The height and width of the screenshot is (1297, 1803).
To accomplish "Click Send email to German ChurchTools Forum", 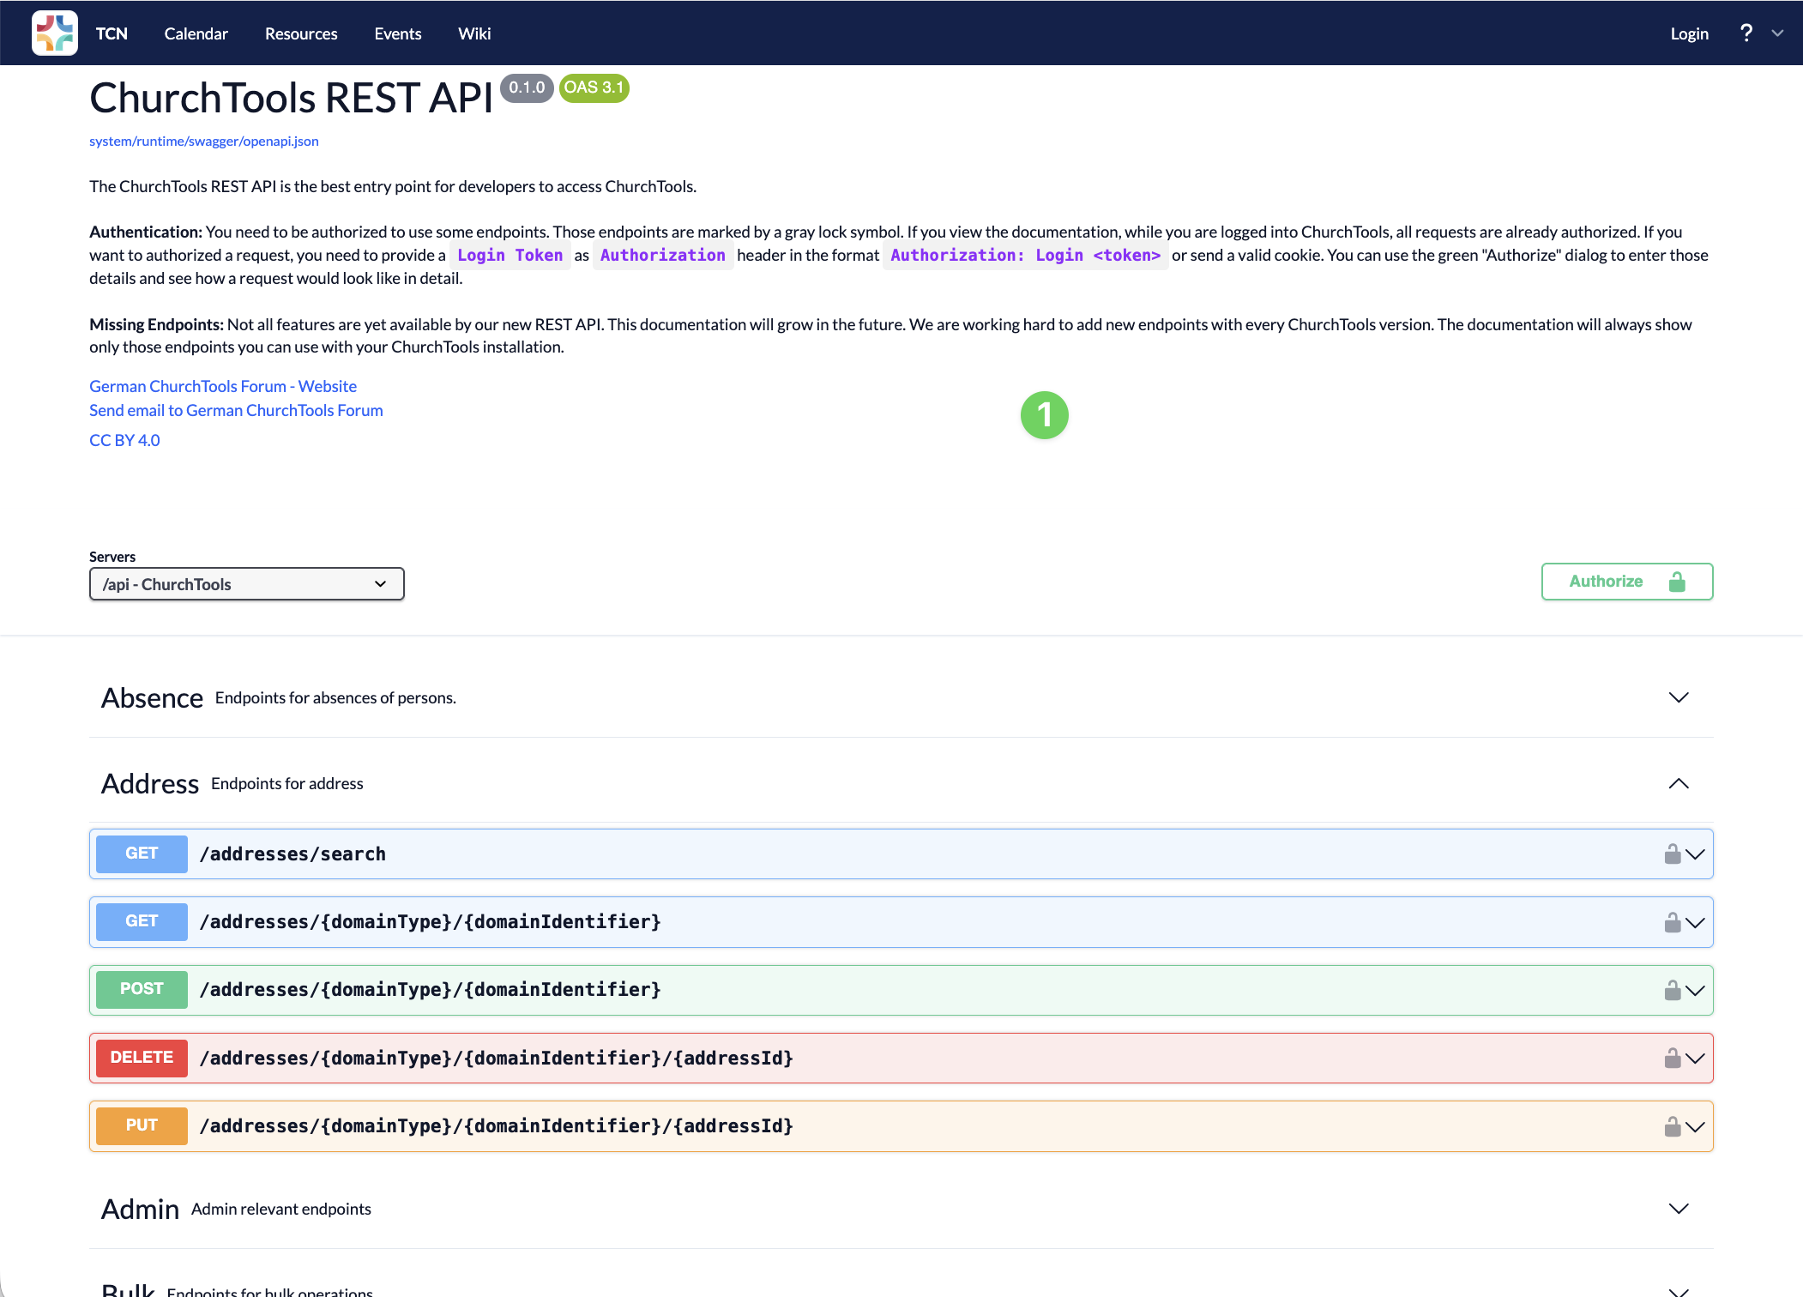I will 236,410.
